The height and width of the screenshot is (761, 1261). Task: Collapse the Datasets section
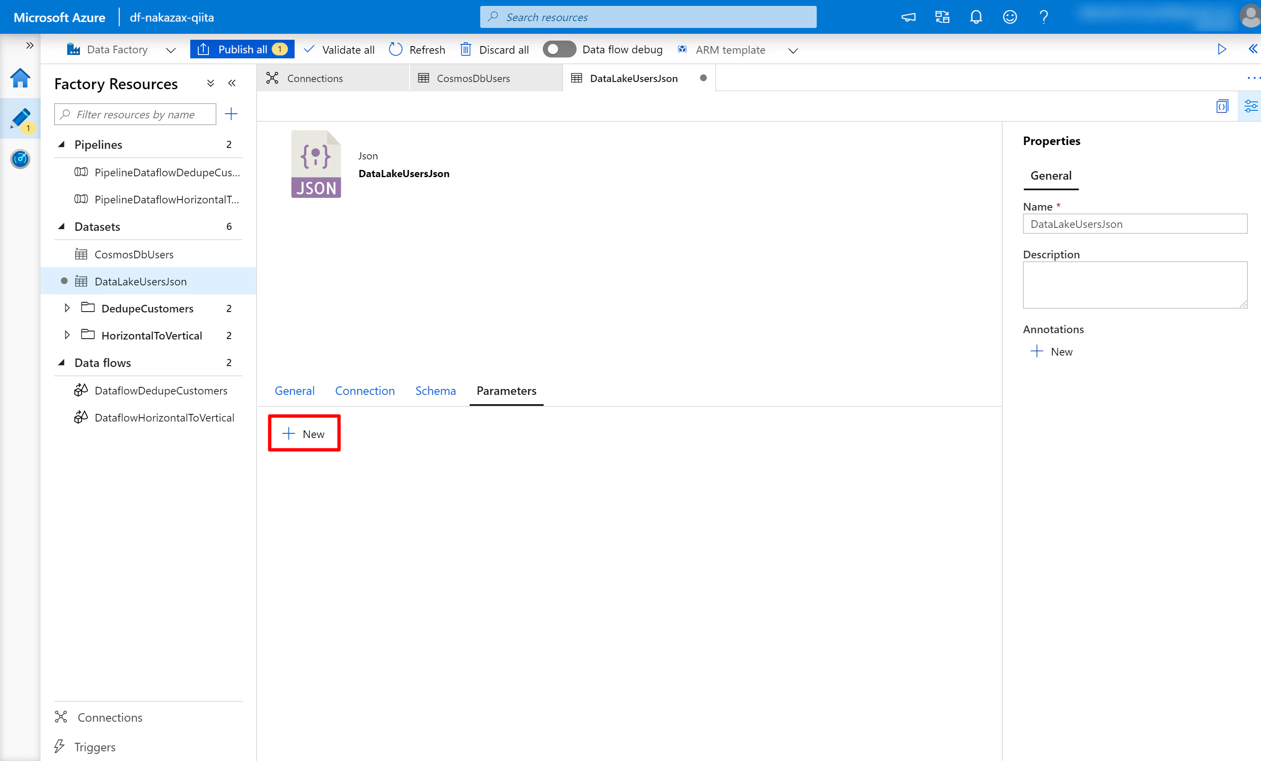(x=61, y=226)
